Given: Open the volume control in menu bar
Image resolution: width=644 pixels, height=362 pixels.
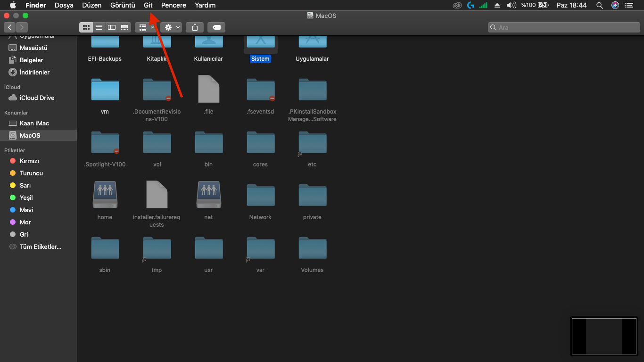Looking at the screenshot, I should 511,5.
